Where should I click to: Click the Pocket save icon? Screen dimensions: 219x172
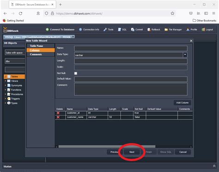pos(191,13)
